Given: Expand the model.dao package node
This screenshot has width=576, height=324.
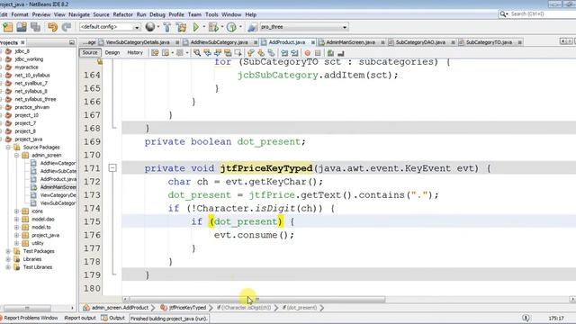Looking at the screenshot, I should [16, 220].
